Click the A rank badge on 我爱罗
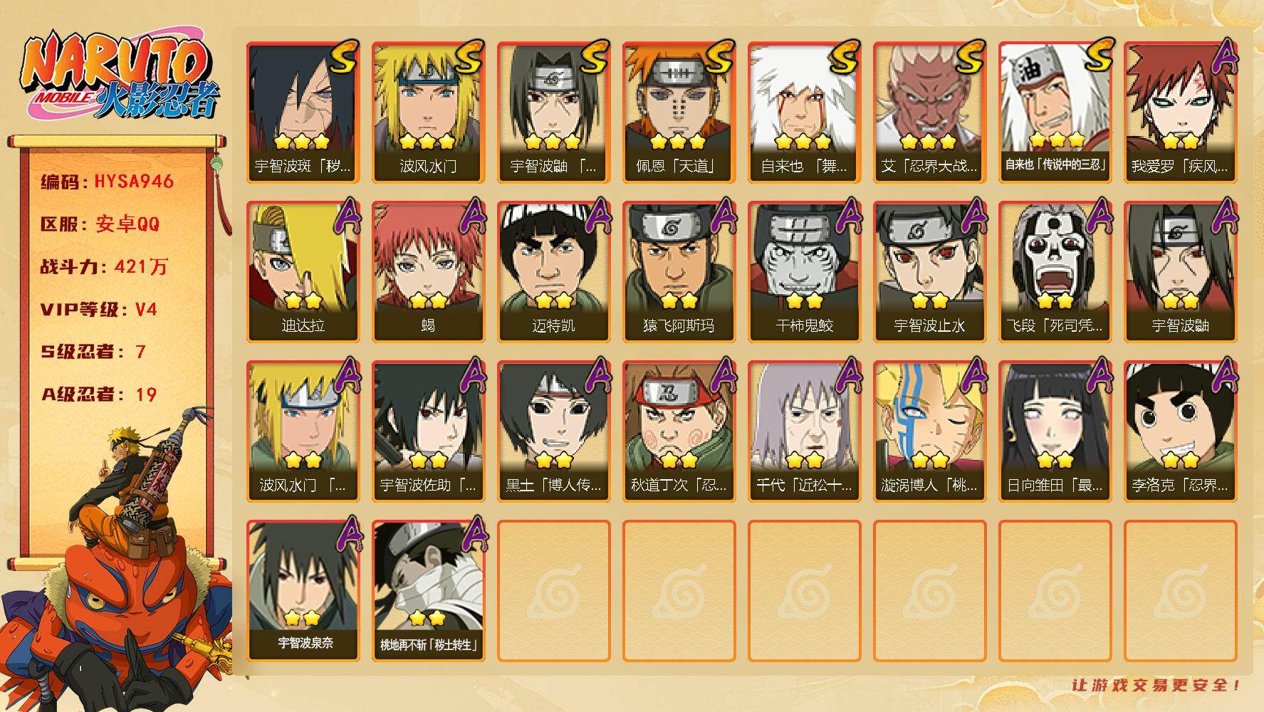 pyautogui.click(x=1224, y=56)
